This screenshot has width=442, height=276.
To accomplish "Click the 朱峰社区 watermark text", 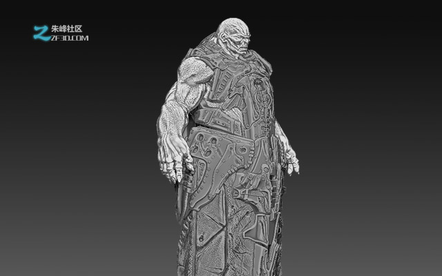I will click(66, 29).
